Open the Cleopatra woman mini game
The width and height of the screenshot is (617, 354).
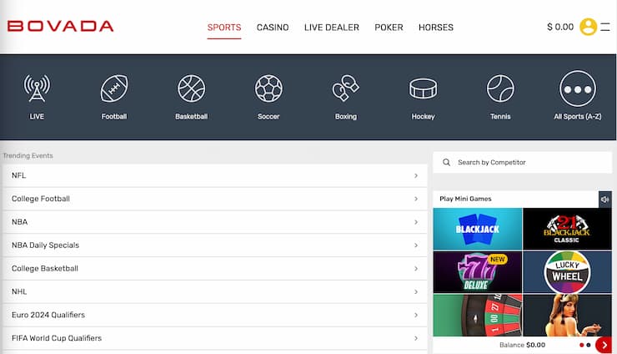(567, 315)
